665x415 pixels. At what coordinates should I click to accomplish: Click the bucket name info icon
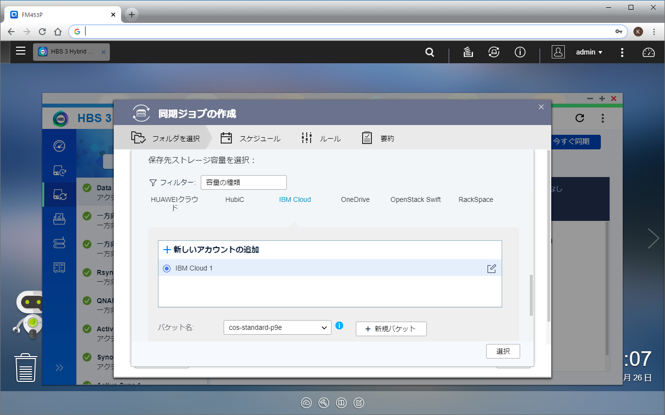coord(339,325)
